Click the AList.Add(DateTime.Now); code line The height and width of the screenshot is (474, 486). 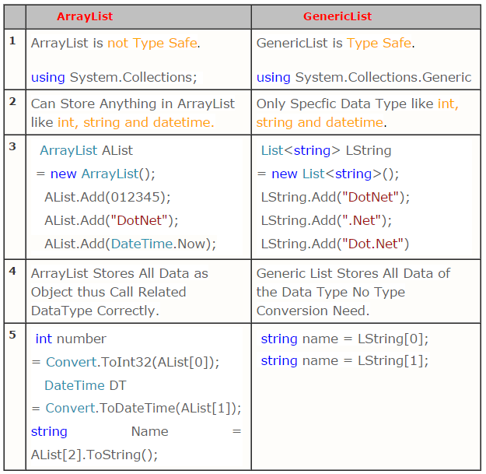pos(130,244)
